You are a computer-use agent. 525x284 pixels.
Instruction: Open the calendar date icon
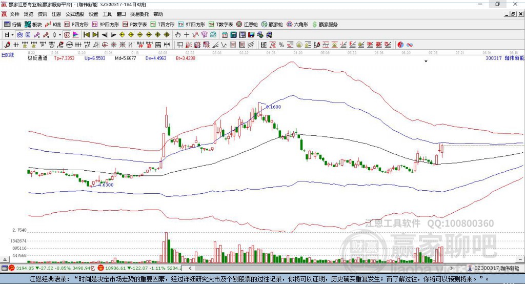pyautogui.click(x=225, y=34)
